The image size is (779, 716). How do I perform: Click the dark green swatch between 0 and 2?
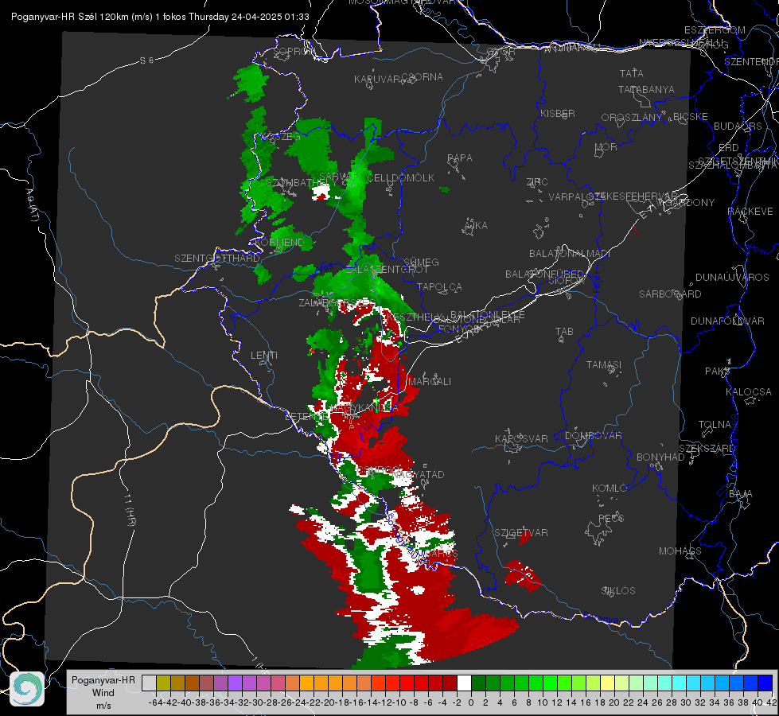[478, 683]
